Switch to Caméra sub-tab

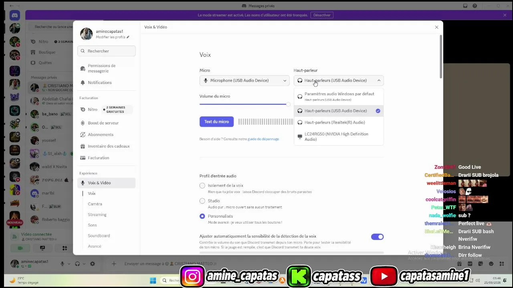(95, 204)
